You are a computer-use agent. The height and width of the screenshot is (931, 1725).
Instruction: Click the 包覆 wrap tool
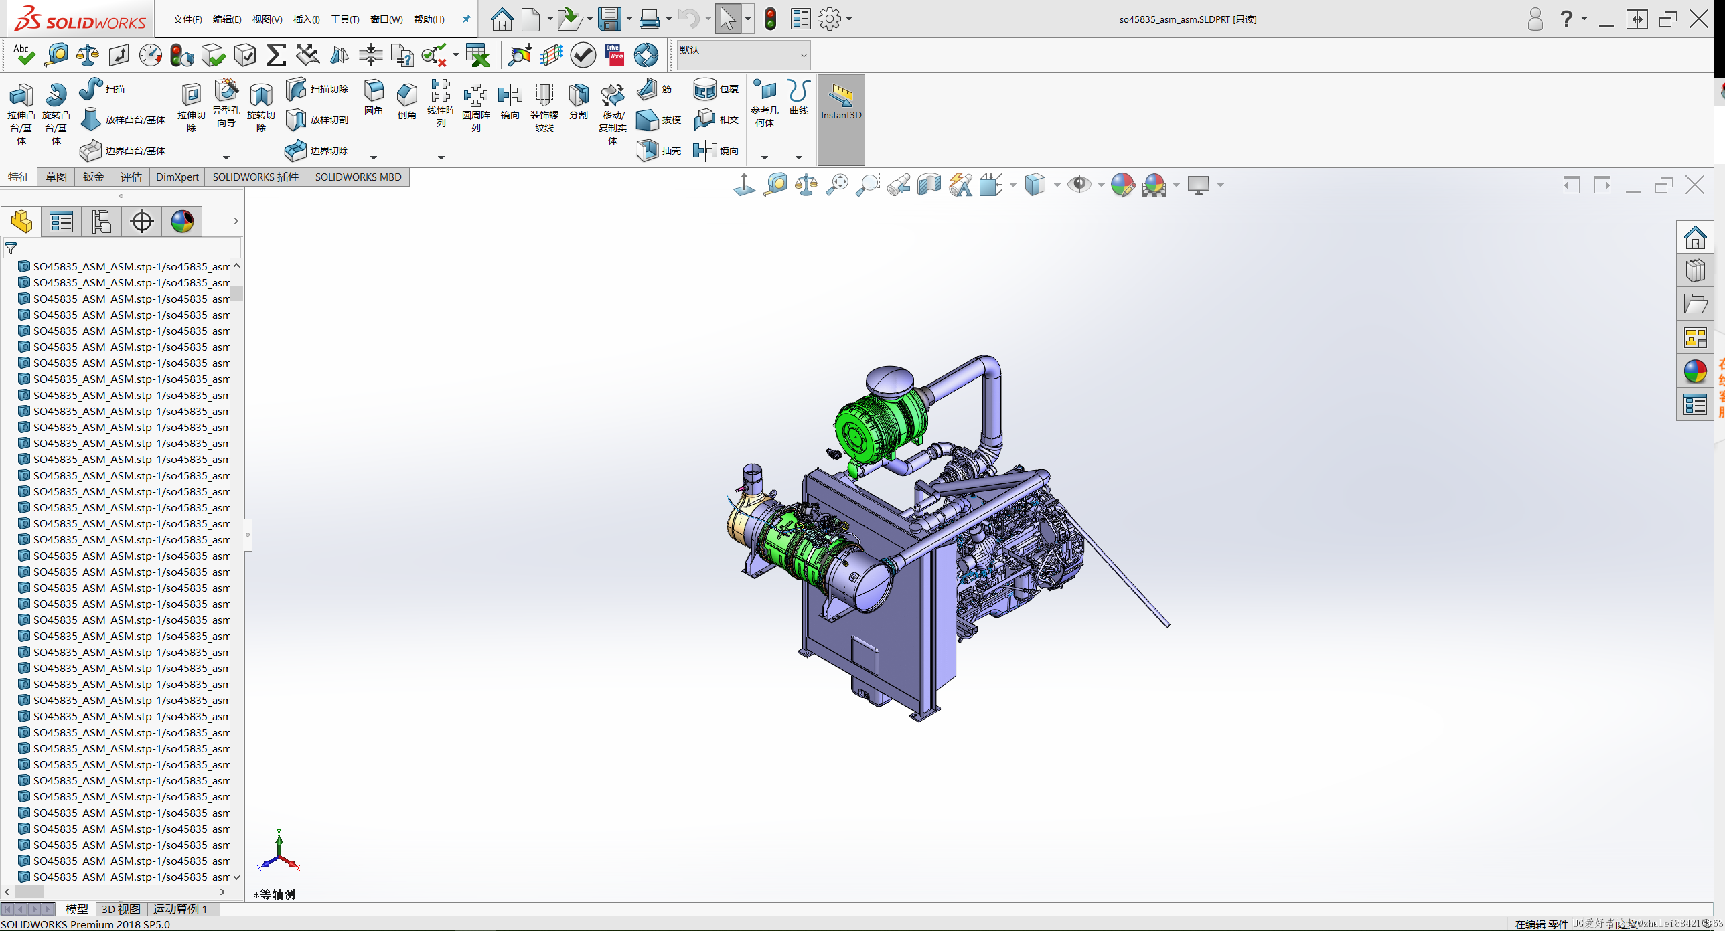pyautogui.click(x=717, y=89)
